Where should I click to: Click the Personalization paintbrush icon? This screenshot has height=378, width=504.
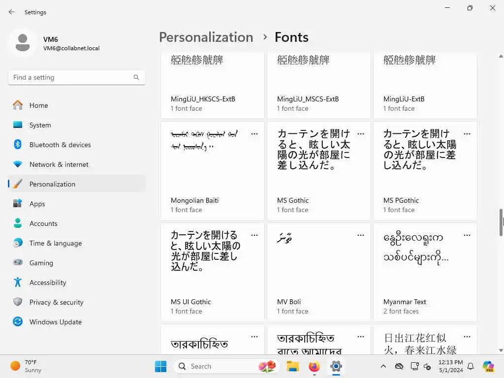pos(18,184)
